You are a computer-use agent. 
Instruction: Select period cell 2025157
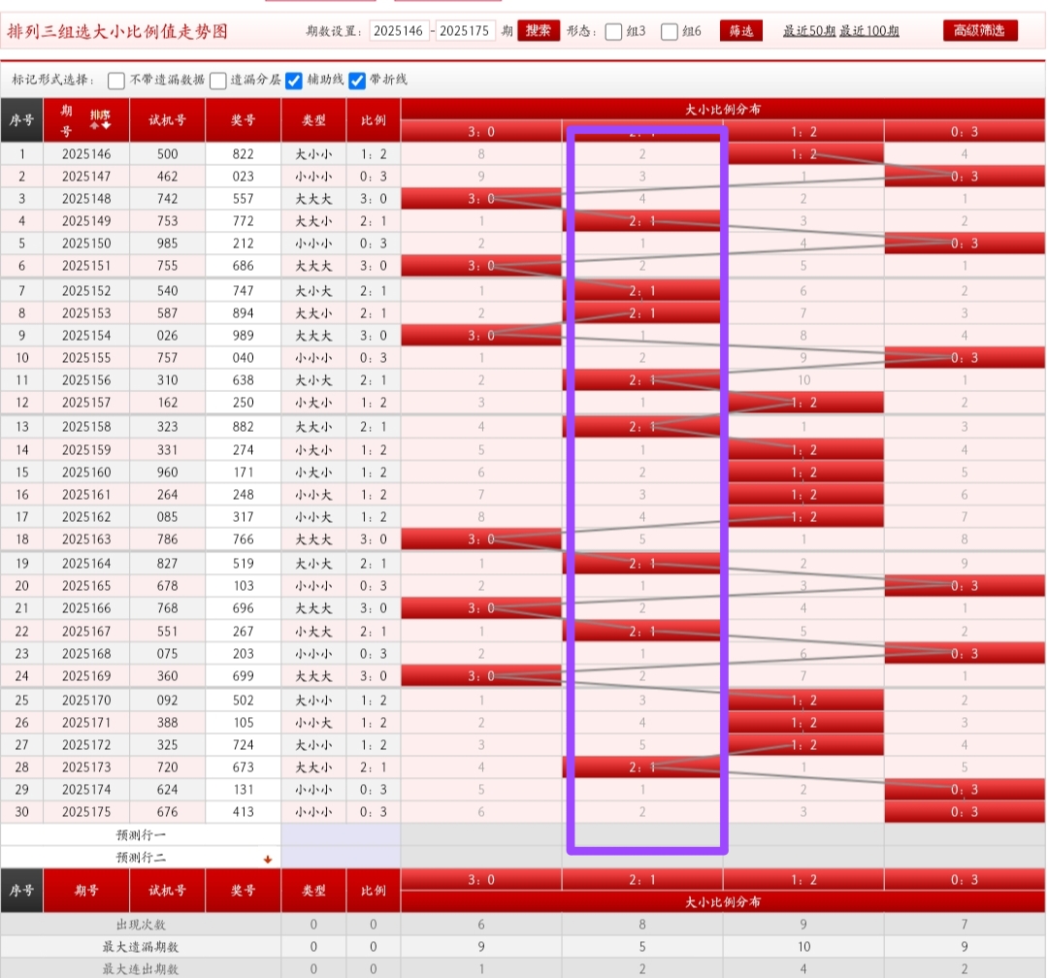click(86, 403)
